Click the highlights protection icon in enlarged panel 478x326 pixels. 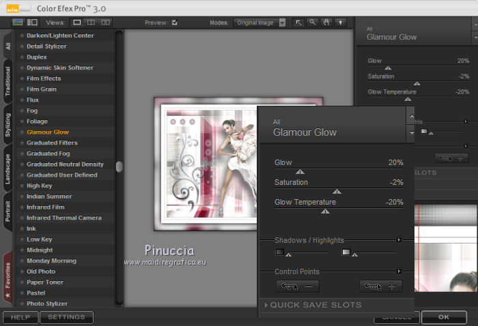click(x=346, y=252)
